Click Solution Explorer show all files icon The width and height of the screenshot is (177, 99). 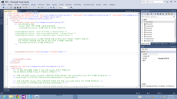click(x=163, y=14)
